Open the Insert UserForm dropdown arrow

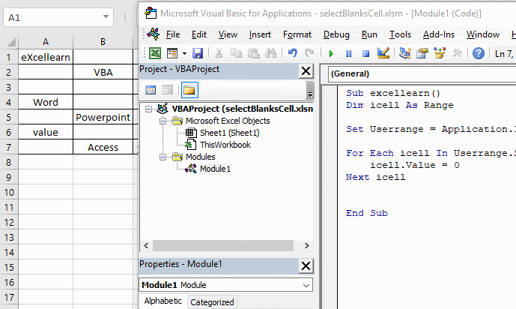(184, 53)
